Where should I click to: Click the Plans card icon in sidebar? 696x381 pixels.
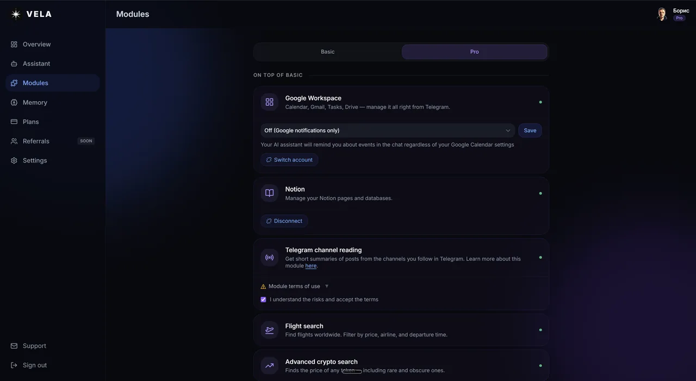tap(14, 122)
